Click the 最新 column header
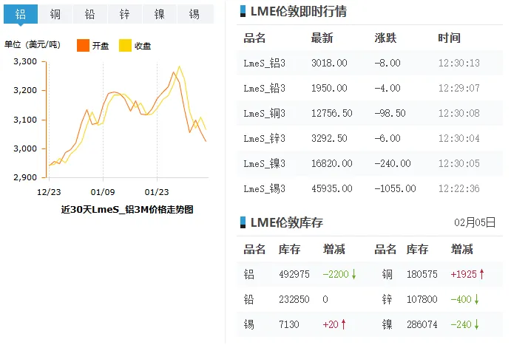Viewport: 511px width, 345px height. coord(322,38)
